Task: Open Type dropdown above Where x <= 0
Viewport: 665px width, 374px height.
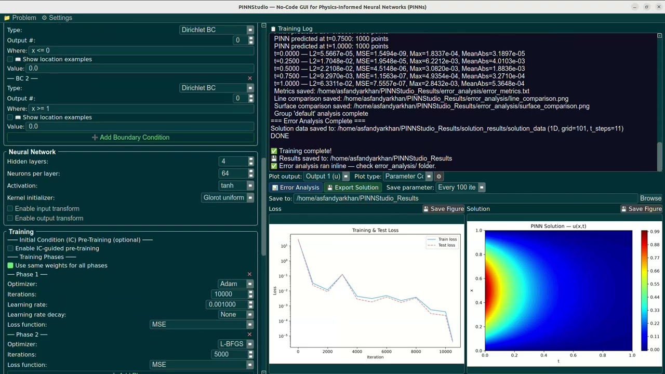Action: click(217, 30)
